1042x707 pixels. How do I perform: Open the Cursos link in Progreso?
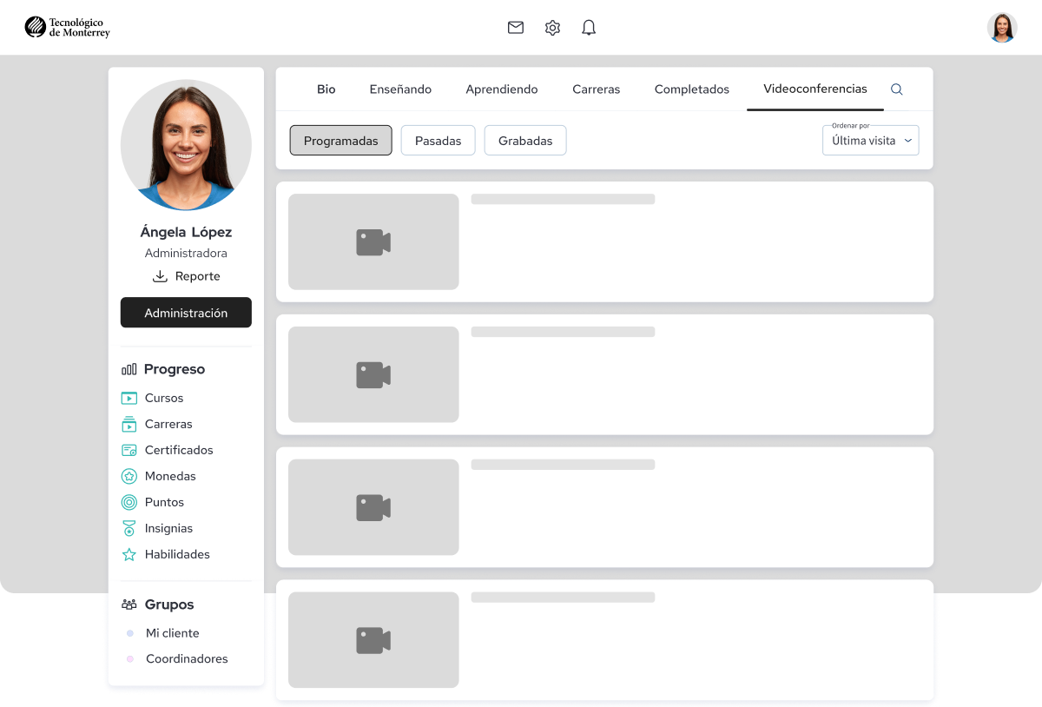pyautogui.click(x=164, y=398)
